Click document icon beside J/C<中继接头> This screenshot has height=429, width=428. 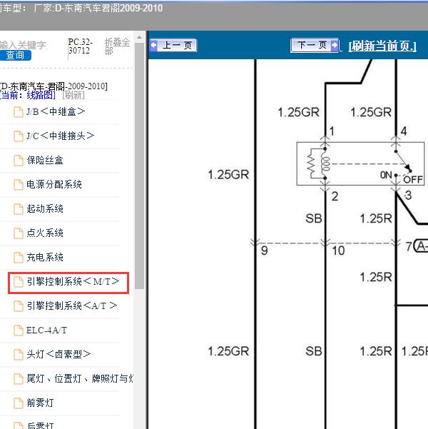(19, 136)
